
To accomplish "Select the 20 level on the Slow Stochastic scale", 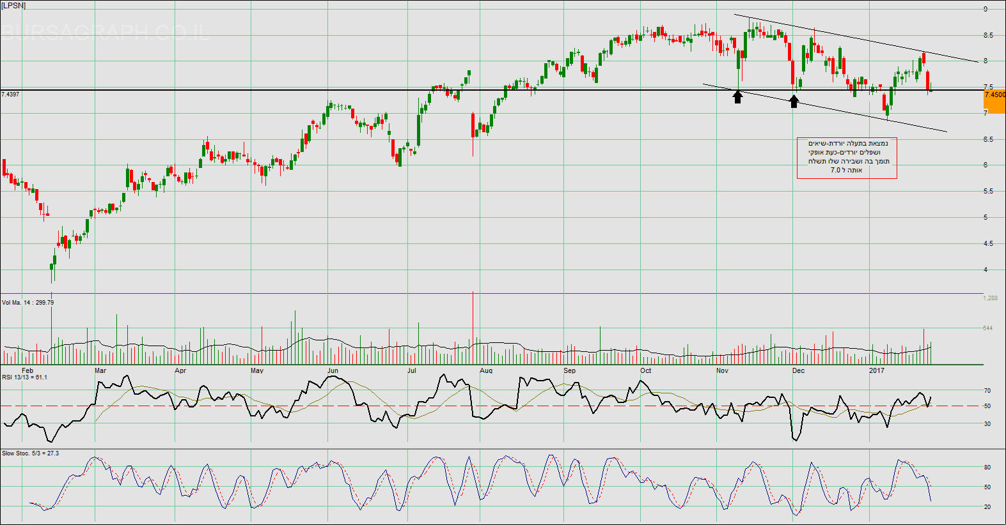I will click(x=987, y=507).
